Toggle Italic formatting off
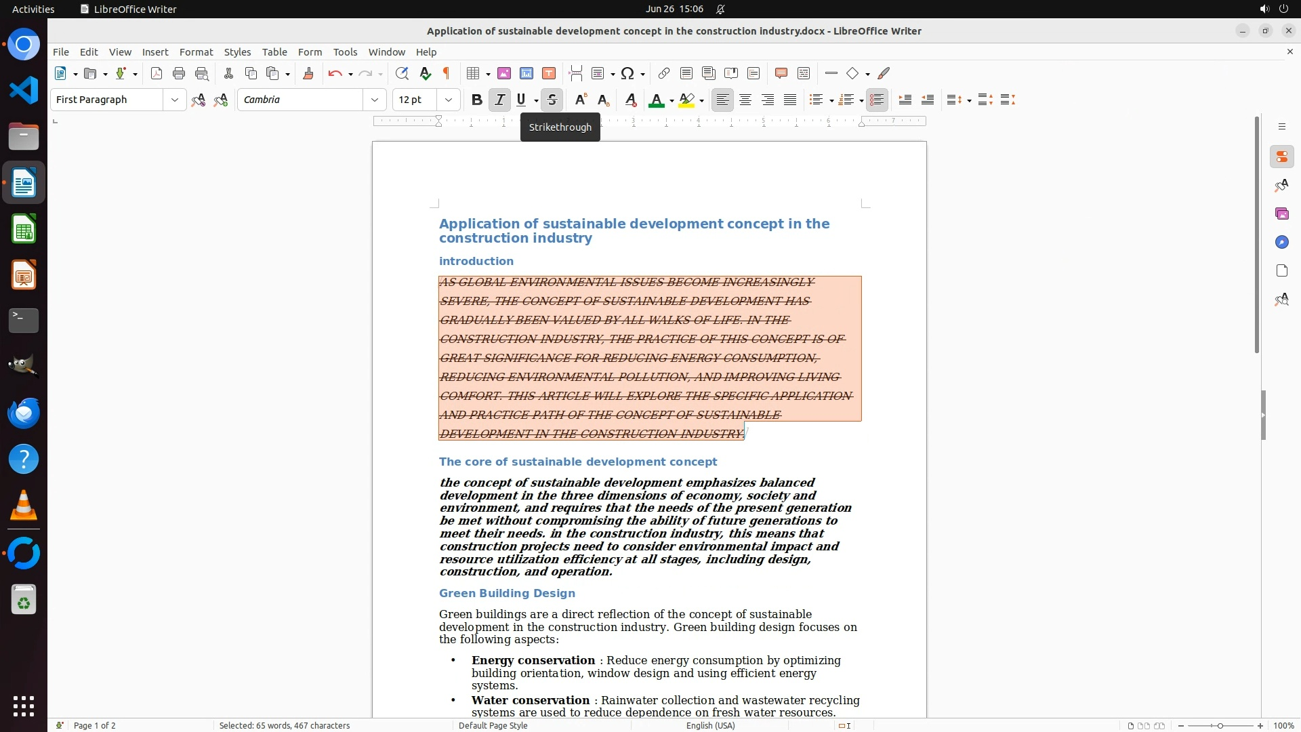 (x=499, y=100)
